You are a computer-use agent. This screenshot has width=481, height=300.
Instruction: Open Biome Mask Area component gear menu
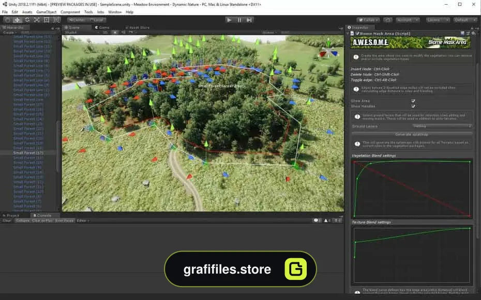(x=473, y=34)
